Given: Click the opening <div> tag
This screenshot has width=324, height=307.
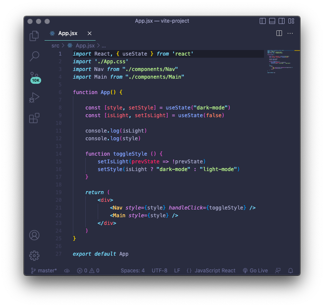Looking at the screenshot, I should [105, 200].
